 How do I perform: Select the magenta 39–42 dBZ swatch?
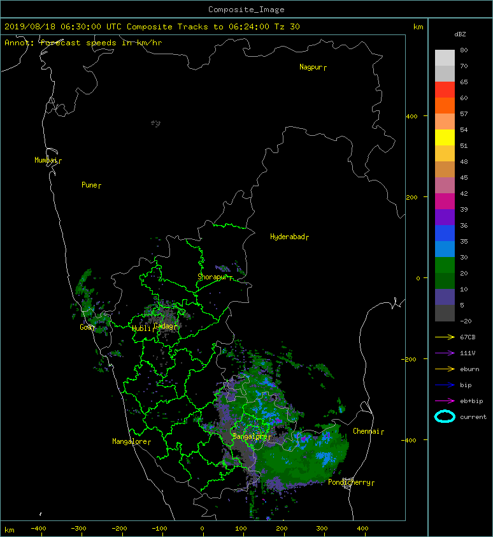pyautogui.click(x=445, y=202)
